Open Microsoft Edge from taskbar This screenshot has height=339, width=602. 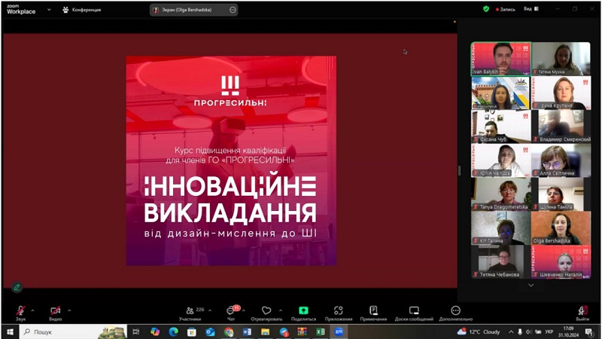pos(174,331)
